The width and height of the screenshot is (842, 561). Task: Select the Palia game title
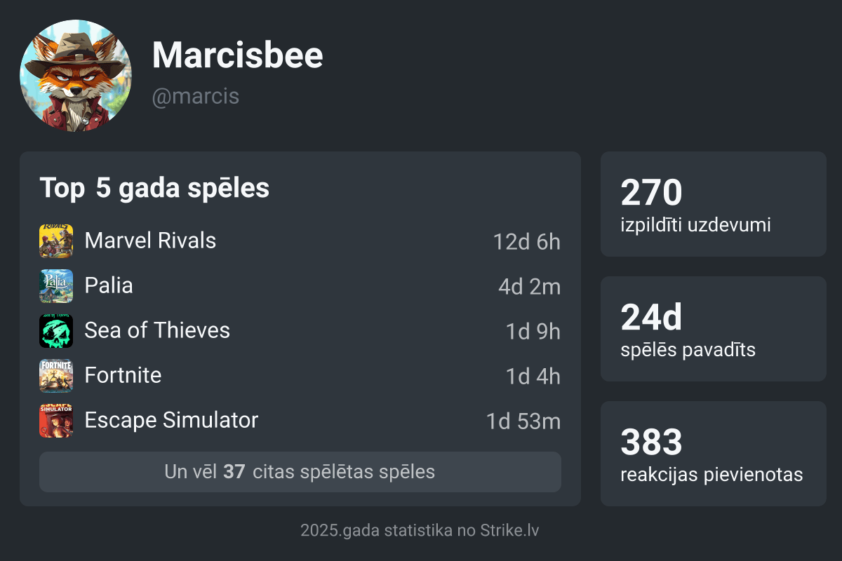(x=109, y=286)
